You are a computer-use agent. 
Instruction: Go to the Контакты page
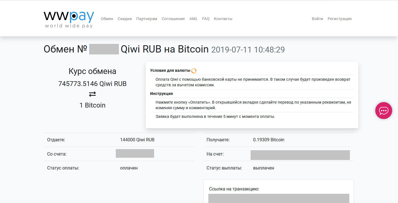pyautogui.click(x=223, y=19)
